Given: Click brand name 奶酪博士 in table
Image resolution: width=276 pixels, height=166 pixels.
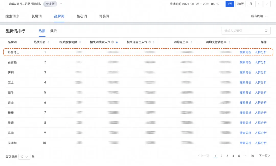Looking at the screenshot, I should (14, 52).
